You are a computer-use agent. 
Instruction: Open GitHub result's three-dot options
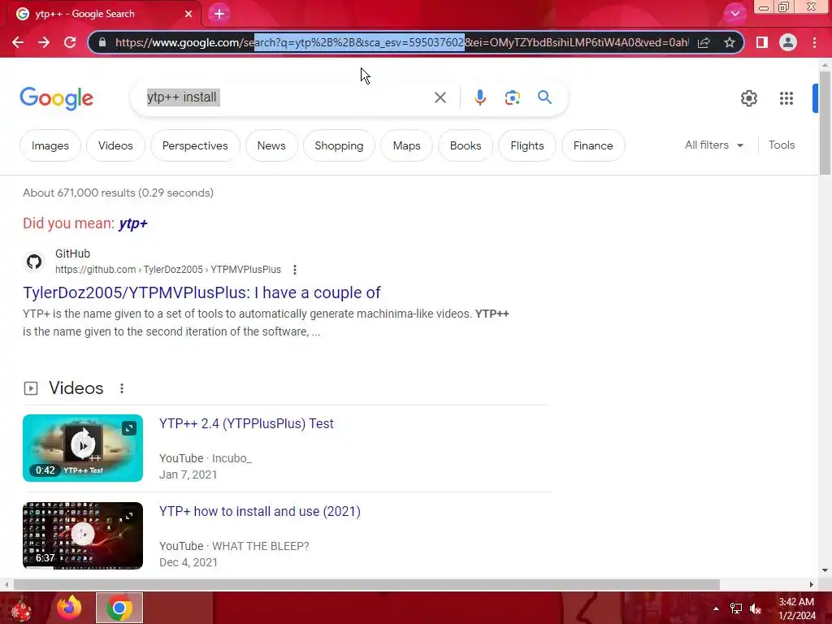[x=294, y=270]
